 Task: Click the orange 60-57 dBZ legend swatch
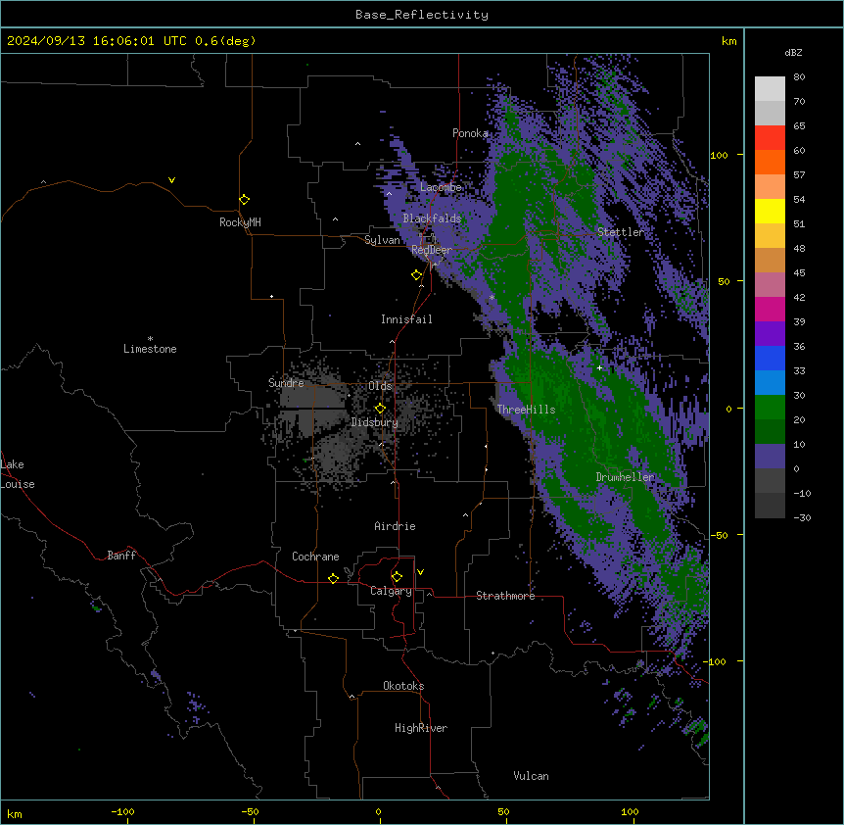[770, 163]
